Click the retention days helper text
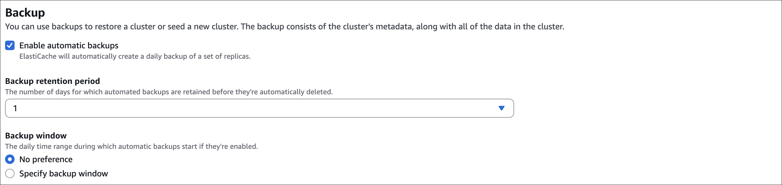This screenshot has height=185, width=782. (x=169, y=92)
